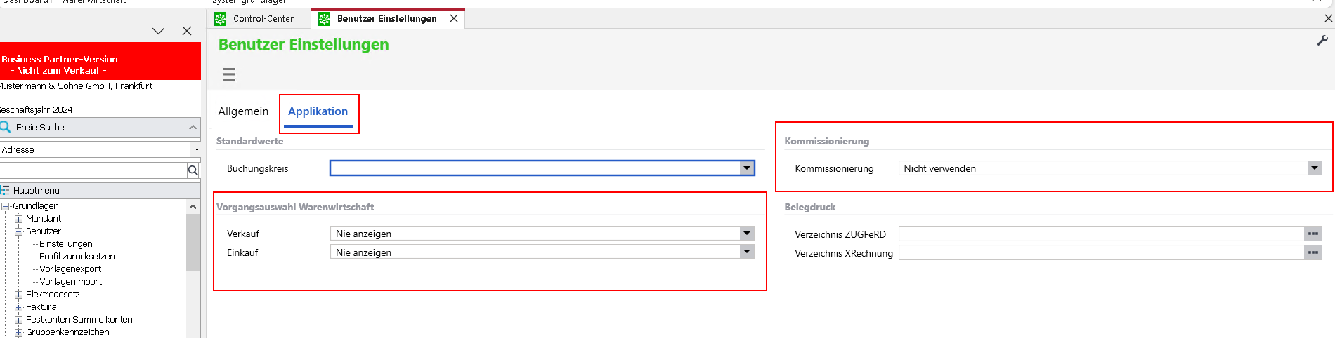Switch to the Allgemein tab
1335x338 pixels.
pyautogui.click(x=243, y=111)
